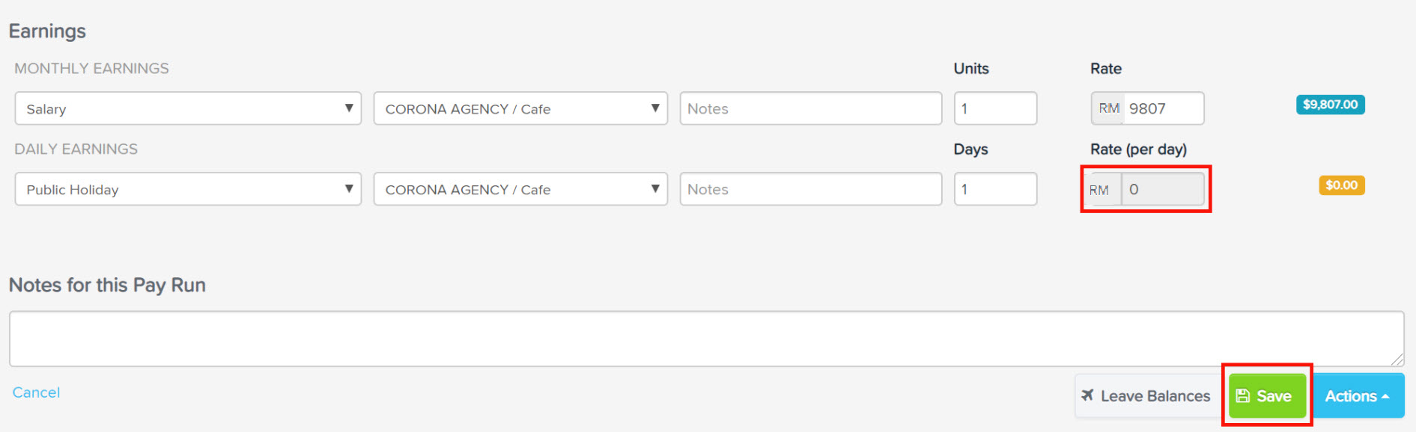Open the Public Holiday earnings type dropdown
This screenshot has height=432, width=1416.
[x=188, y=189]
